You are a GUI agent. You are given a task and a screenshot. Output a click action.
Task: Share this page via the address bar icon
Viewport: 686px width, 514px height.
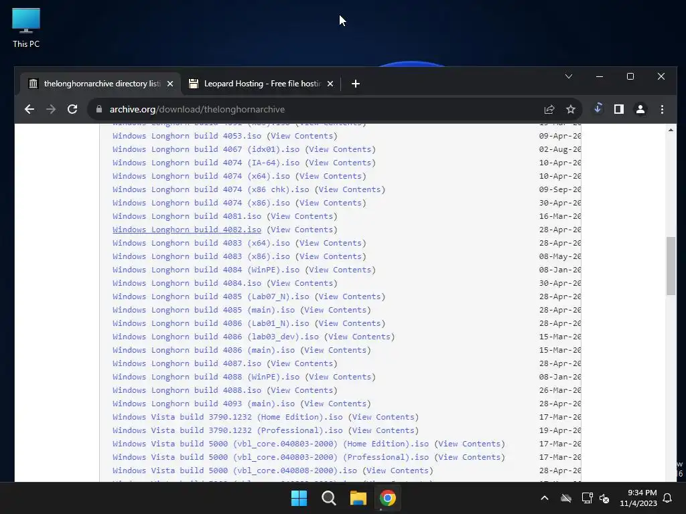(549, 109)
